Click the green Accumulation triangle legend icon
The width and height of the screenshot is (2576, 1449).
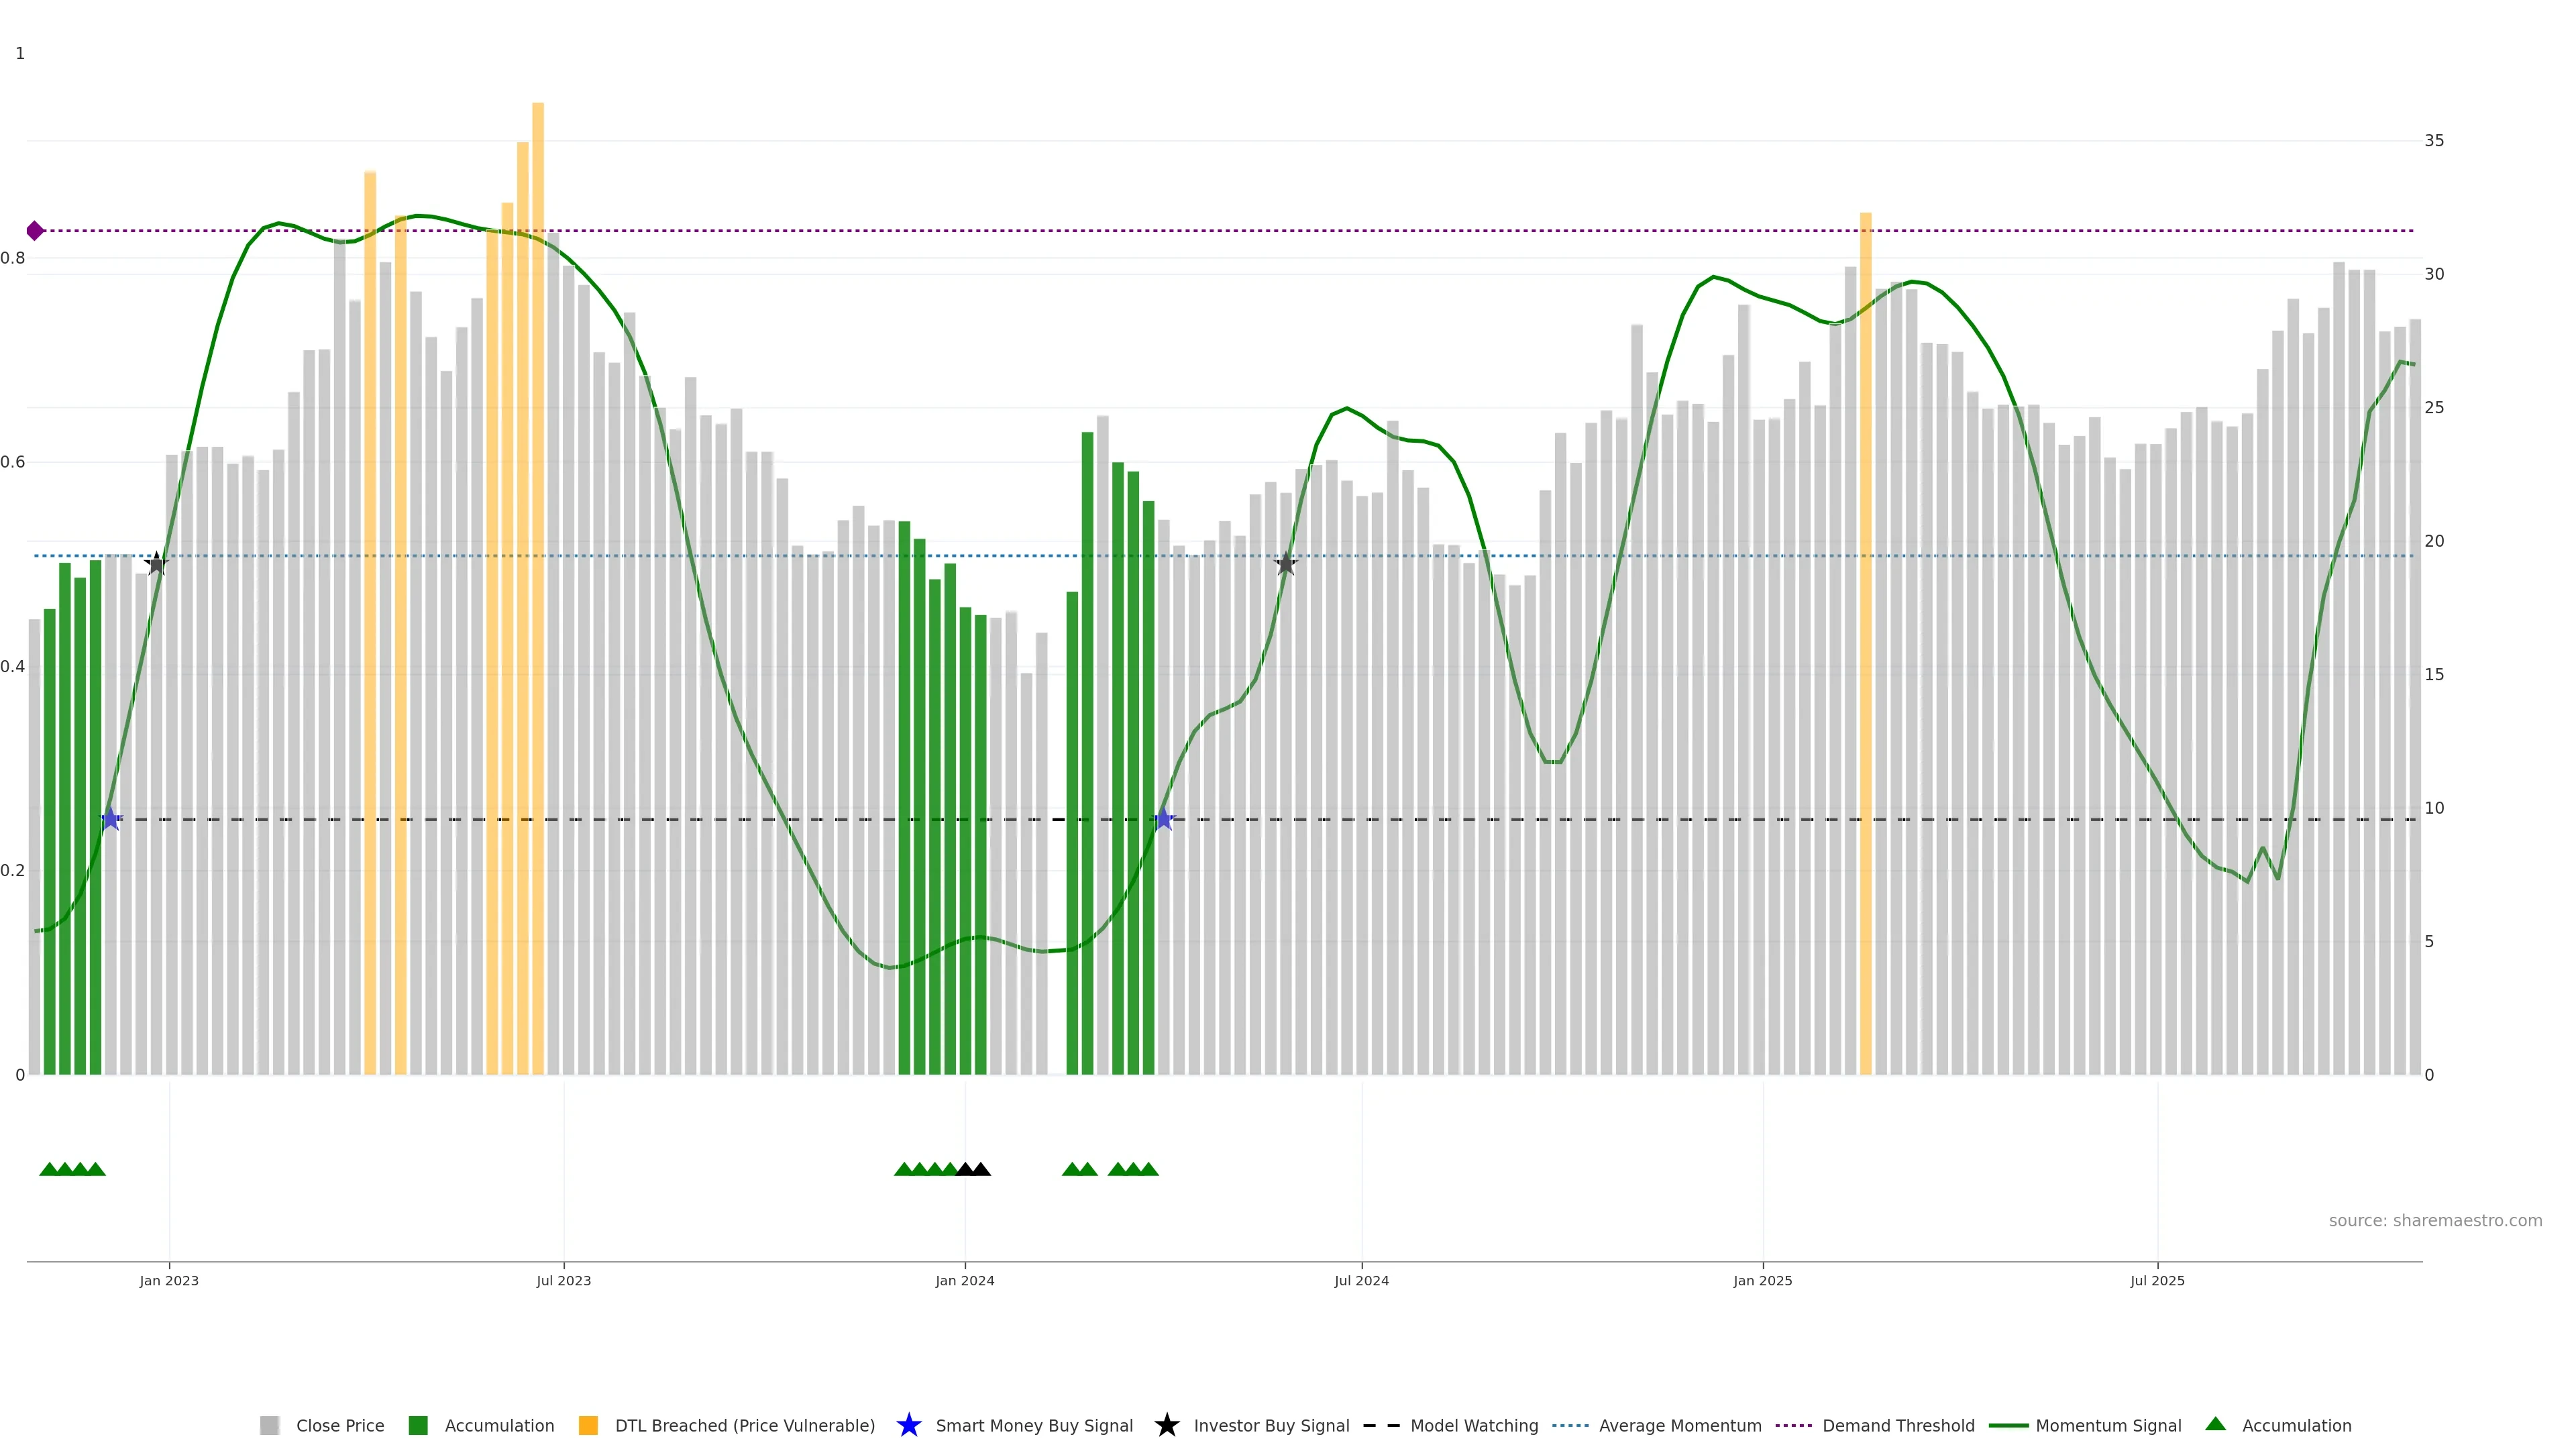(2215, 1424)
